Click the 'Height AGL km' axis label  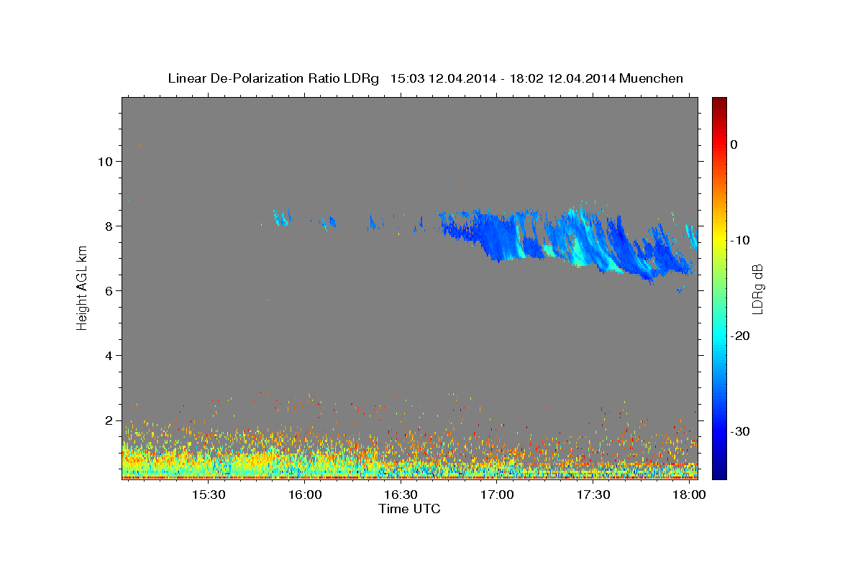[x=82, y=287]
